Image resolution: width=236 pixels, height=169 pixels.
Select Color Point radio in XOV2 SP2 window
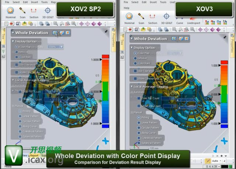coord(17,57)
